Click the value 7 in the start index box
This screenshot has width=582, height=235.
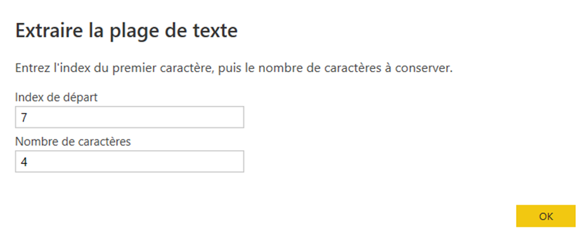coord(24,118)
